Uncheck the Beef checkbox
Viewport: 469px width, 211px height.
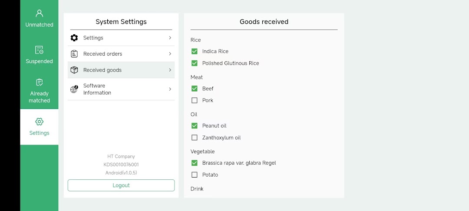[195, 89]
